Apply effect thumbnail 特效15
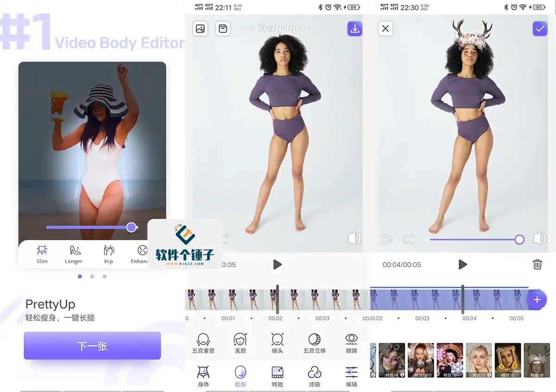This screenshot has height=392, width=556. point(421,360)
